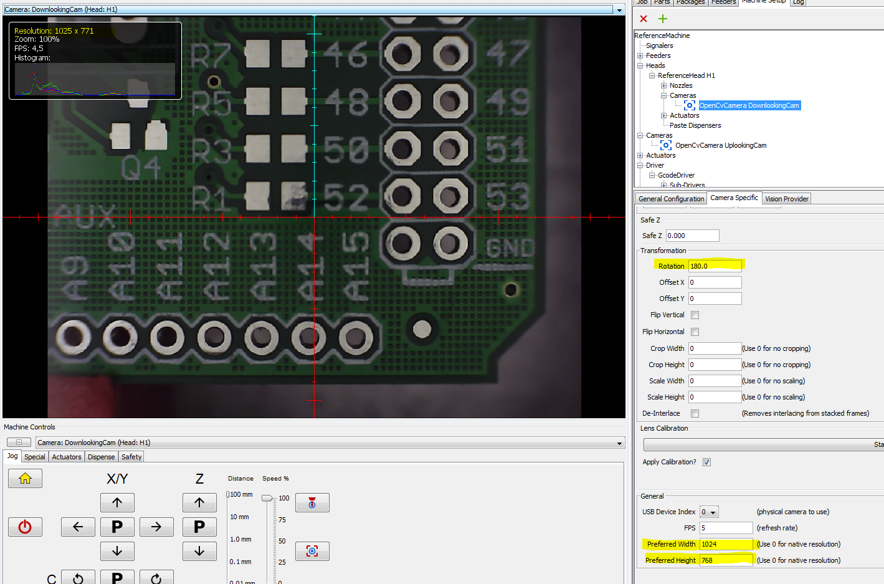Click the clockwise C-axis rotate icon
884x584 pixels.
156,577
